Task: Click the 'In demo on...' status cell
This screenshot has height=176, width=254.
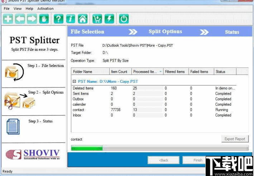Action: [x=225, y=88]
